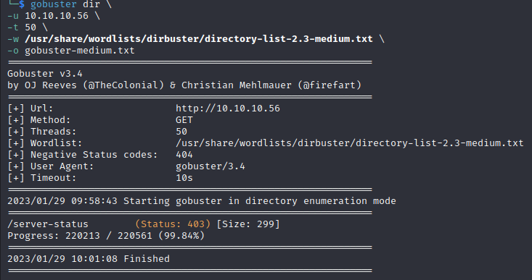The width and height of the screenshot is (532, 280).
Task: Click the Negative Status codes 404 value
Action: (184, 155)
